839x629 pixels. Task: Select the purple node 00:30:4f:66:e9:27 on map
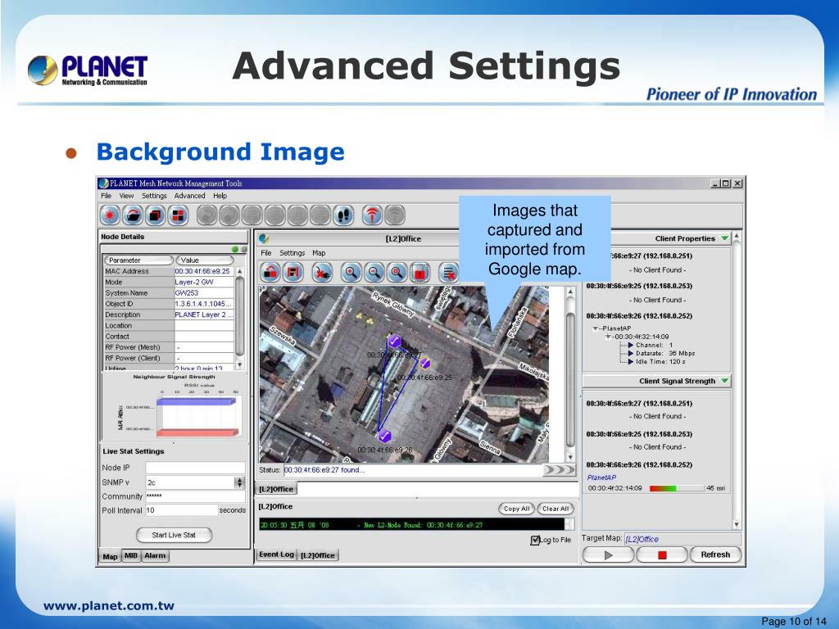click(394, 341)
